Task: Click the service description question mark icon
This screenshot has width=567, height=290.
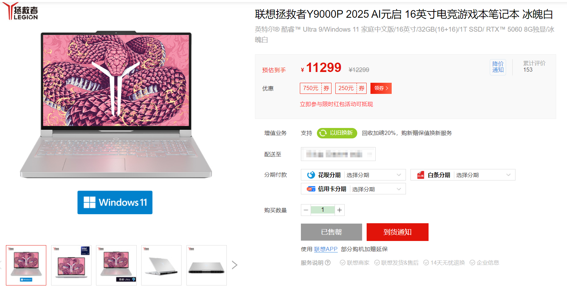Action: click(x=328, y=263)
